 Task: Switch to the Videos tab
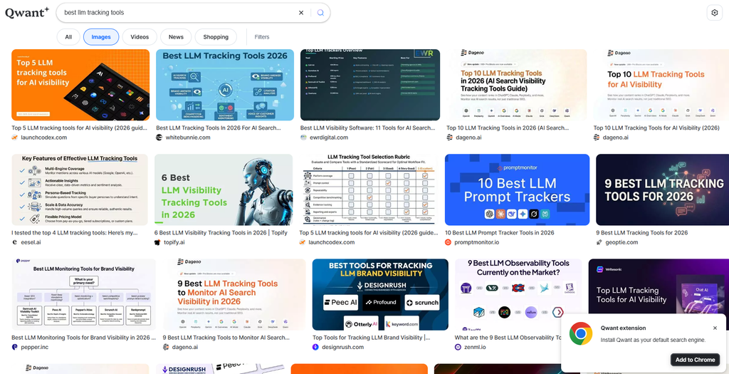coord(140,37)
